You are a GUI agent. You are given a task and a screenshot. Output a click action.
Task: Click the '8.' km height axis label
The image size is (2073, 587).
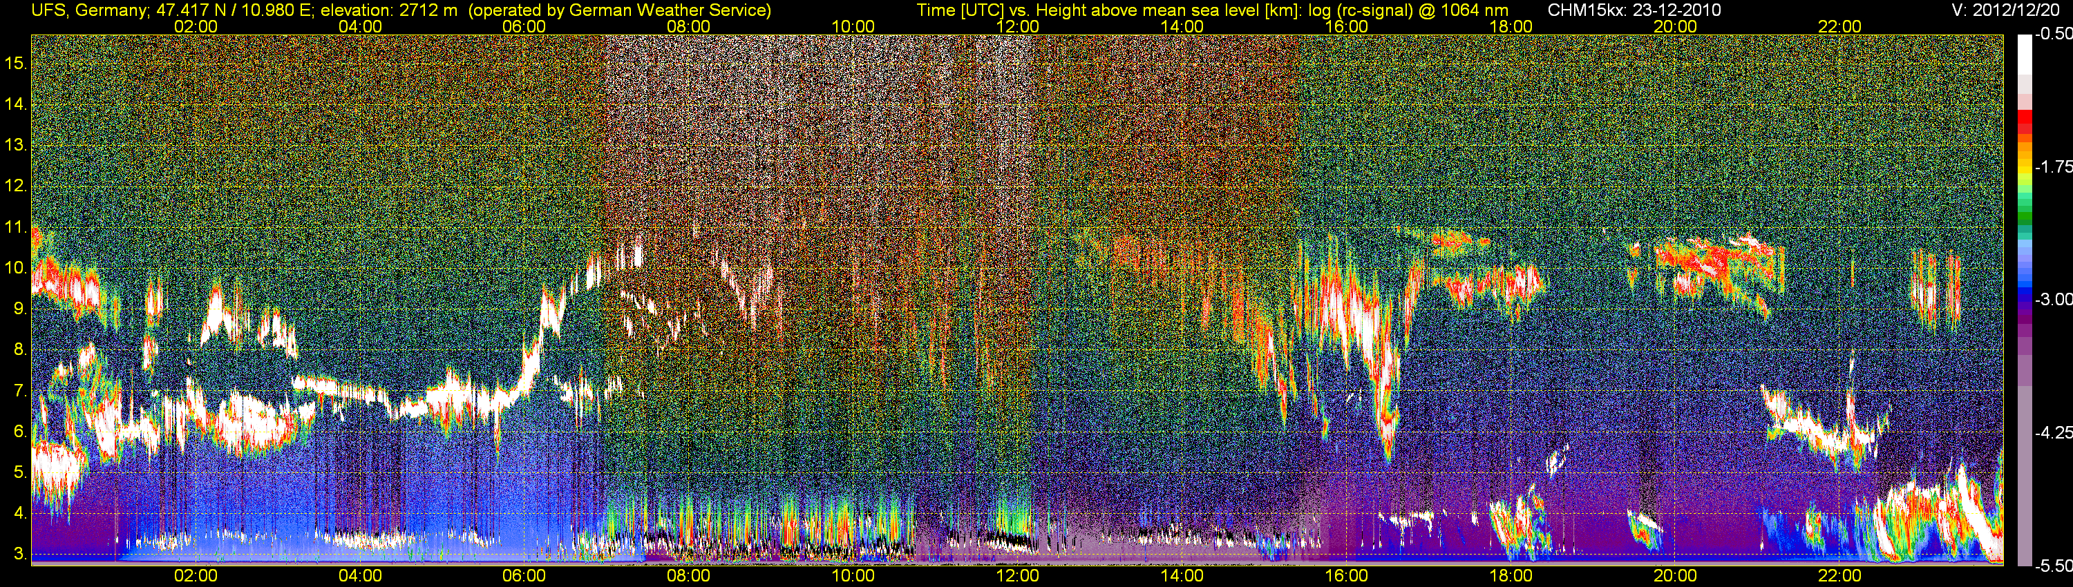(21, 350)
